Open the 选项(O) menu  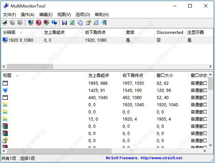83,15
